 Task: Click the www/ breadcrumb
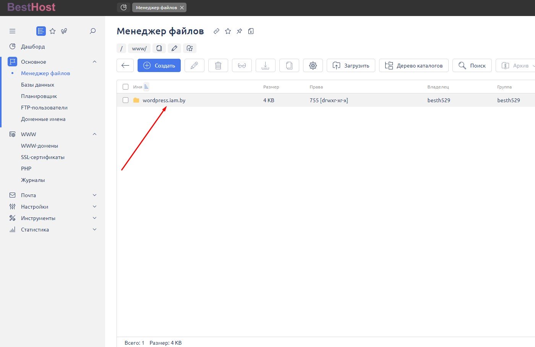(x=139, y=48)
